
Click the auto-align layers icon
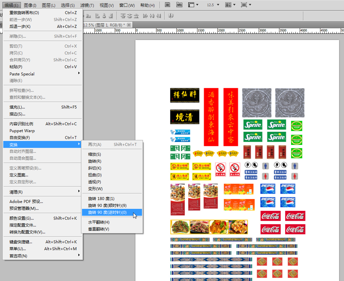[171, 16]
